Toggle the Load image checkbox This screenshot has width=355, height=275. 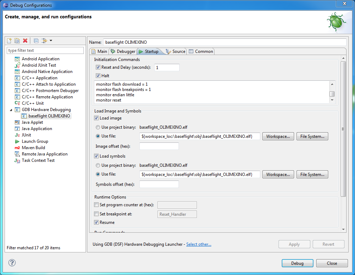(96, 118)
